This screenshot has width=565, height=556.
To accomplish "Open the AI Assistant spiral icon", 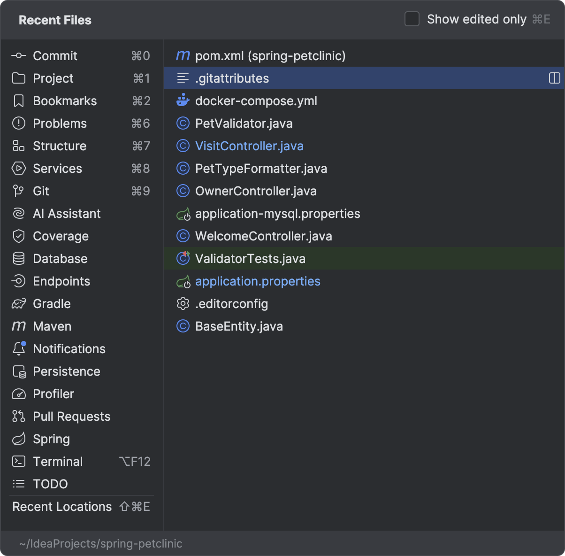I will click(18, 214).
